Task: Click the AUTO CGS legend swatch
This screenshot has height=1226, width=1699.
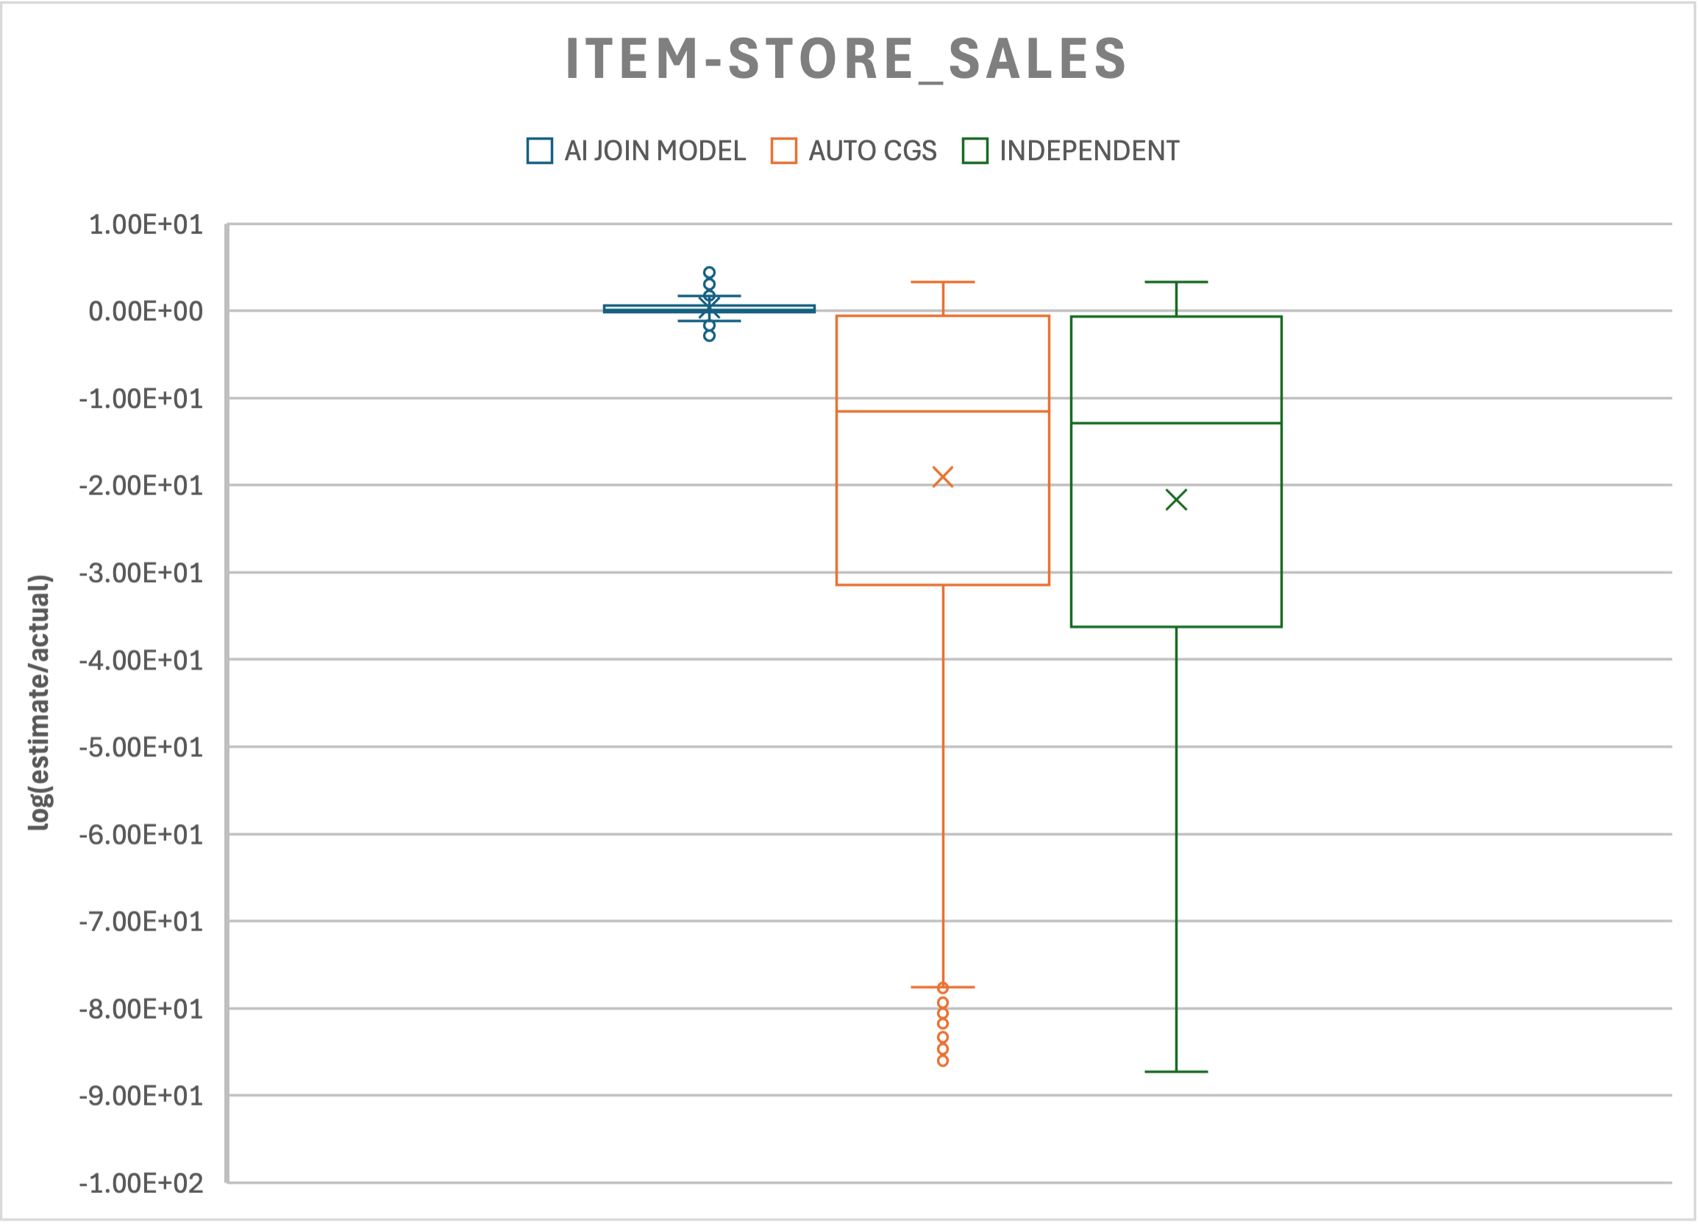Action: (x=783, y=151)
